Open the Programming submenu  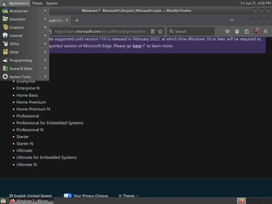[24, 60]
